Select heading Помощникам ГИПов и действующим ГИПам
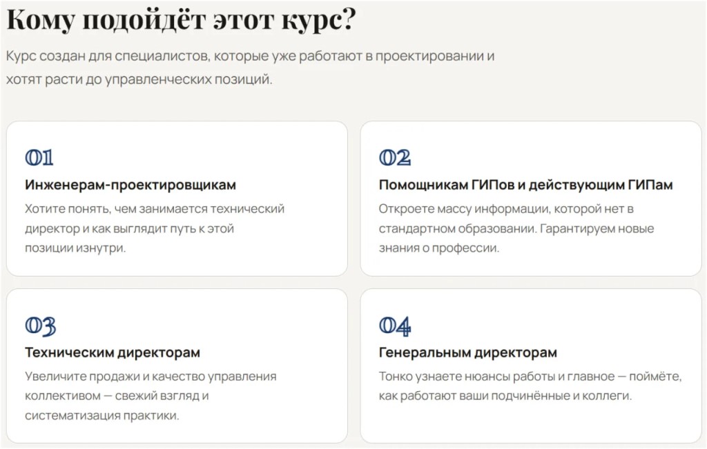Image resolution: width=707 pixels, height=449 pixels. pyautogui.click(x=525, y=185)
